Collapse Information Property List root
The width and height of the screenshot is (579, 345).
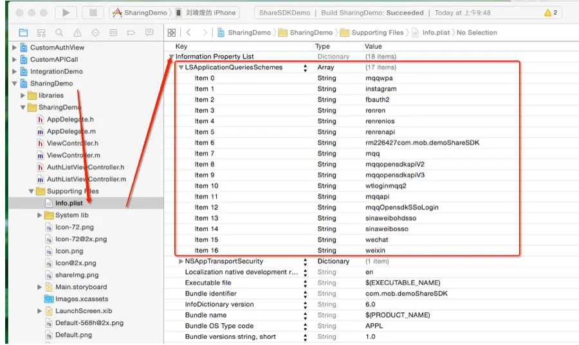171,57
